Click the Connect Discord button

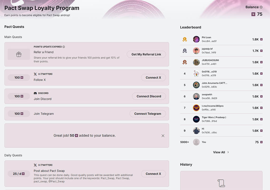point(149,96)
